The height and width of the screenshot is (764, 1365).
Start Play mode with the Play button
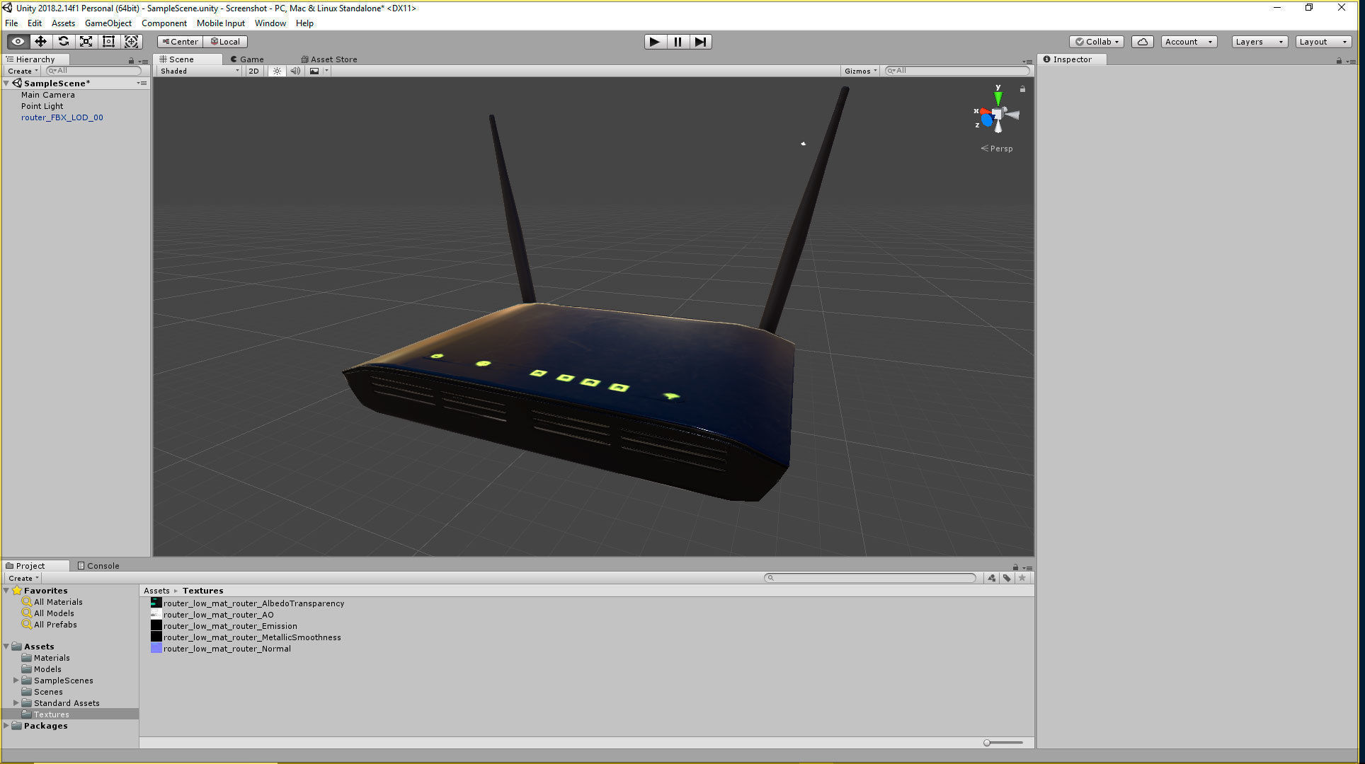click(655, 42)
